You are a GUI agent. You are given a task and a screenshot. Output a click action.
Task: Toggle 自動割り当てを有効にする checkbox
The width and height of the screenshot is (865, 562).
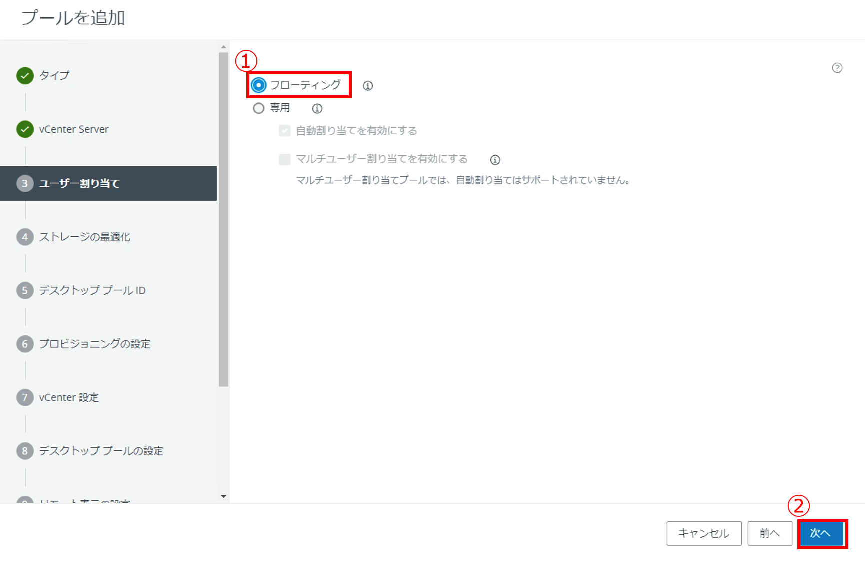[285, 131]
